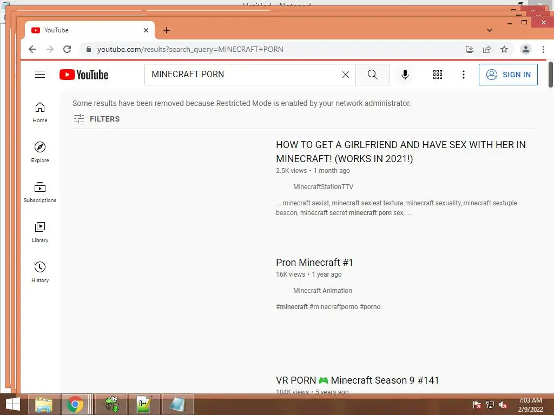The height and width of the screenshot is (415, 554).
Task: Open Subscriptions in the sidebar
Action: [40, 192]
